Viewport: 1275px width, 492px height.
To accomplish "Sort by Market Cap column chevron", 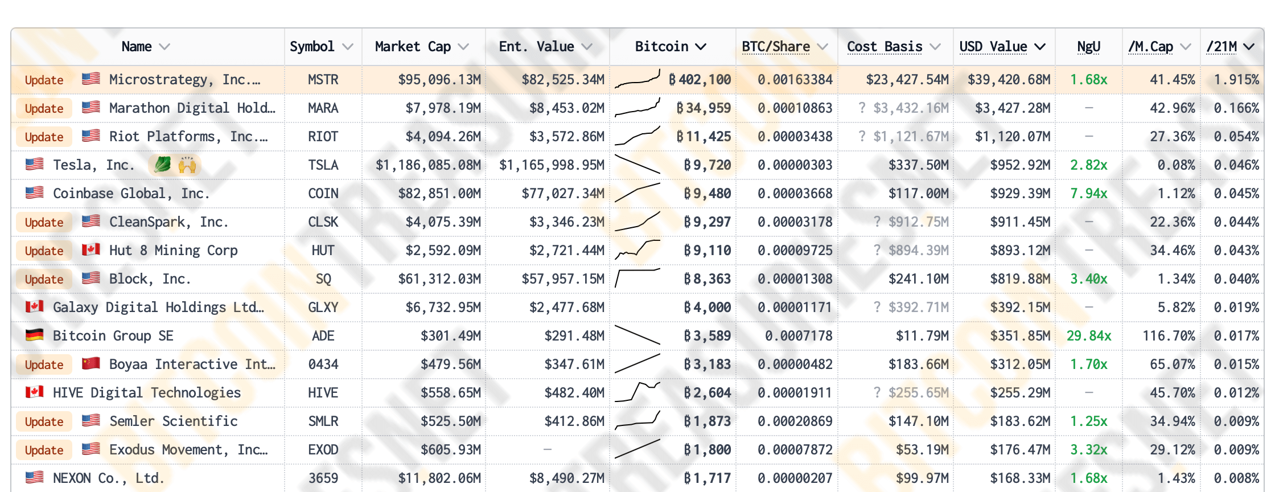I will [463, 47].
